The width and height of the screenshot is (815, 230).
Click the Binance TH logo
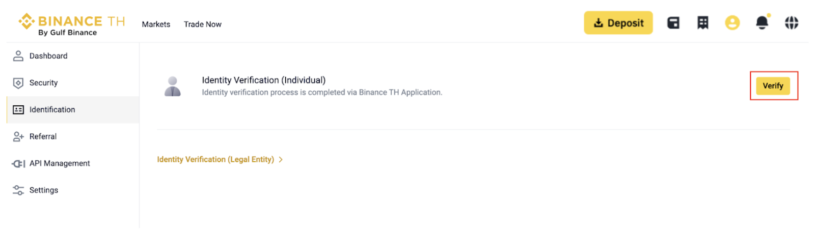tap(71, 24)
